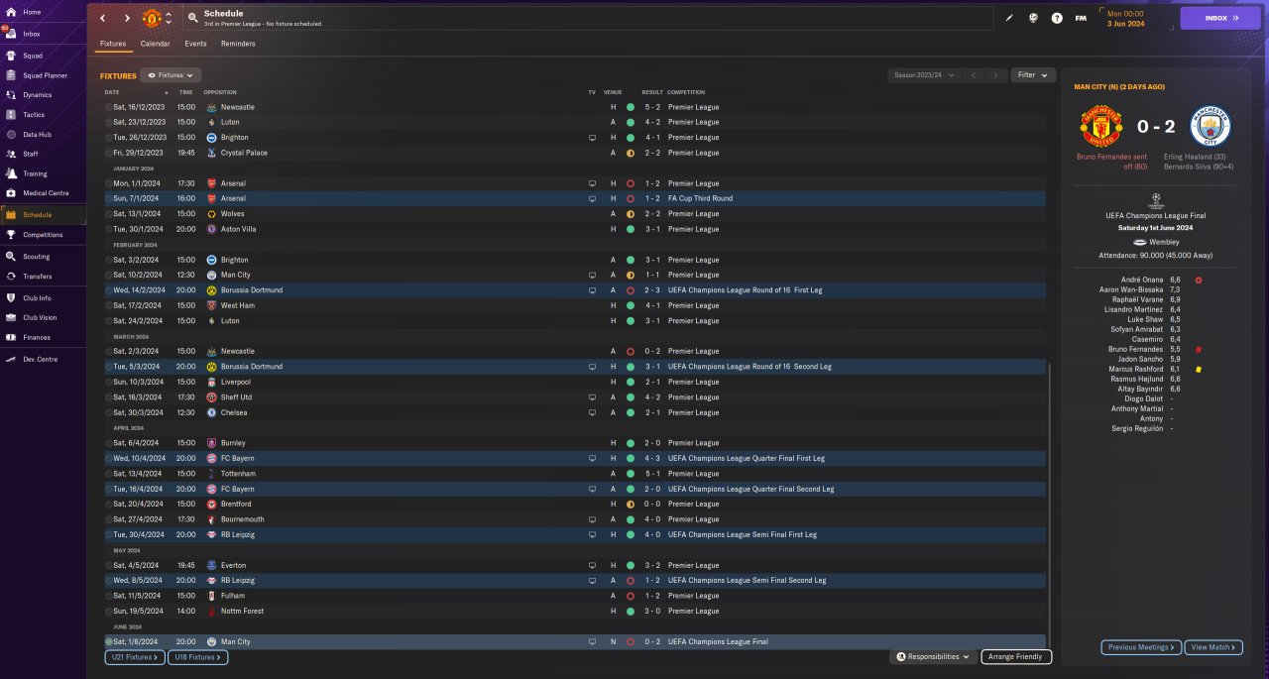Click the search magnifier icon
This screenshot has height=679, width=1269.
point(191,18)
